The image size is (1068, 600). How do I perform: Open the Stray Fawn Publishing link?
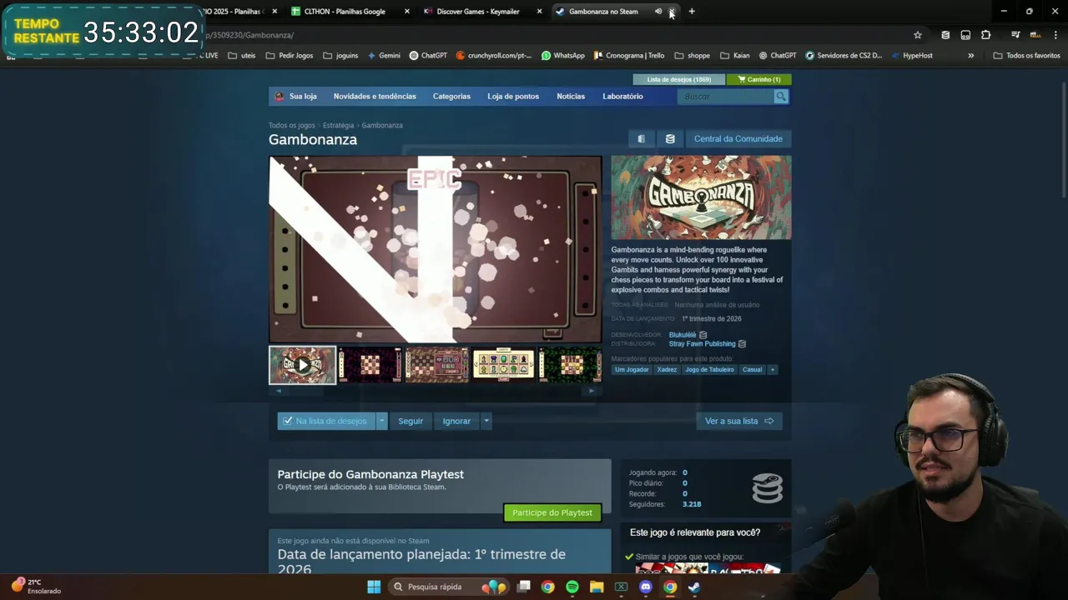(x=702, y=344)
